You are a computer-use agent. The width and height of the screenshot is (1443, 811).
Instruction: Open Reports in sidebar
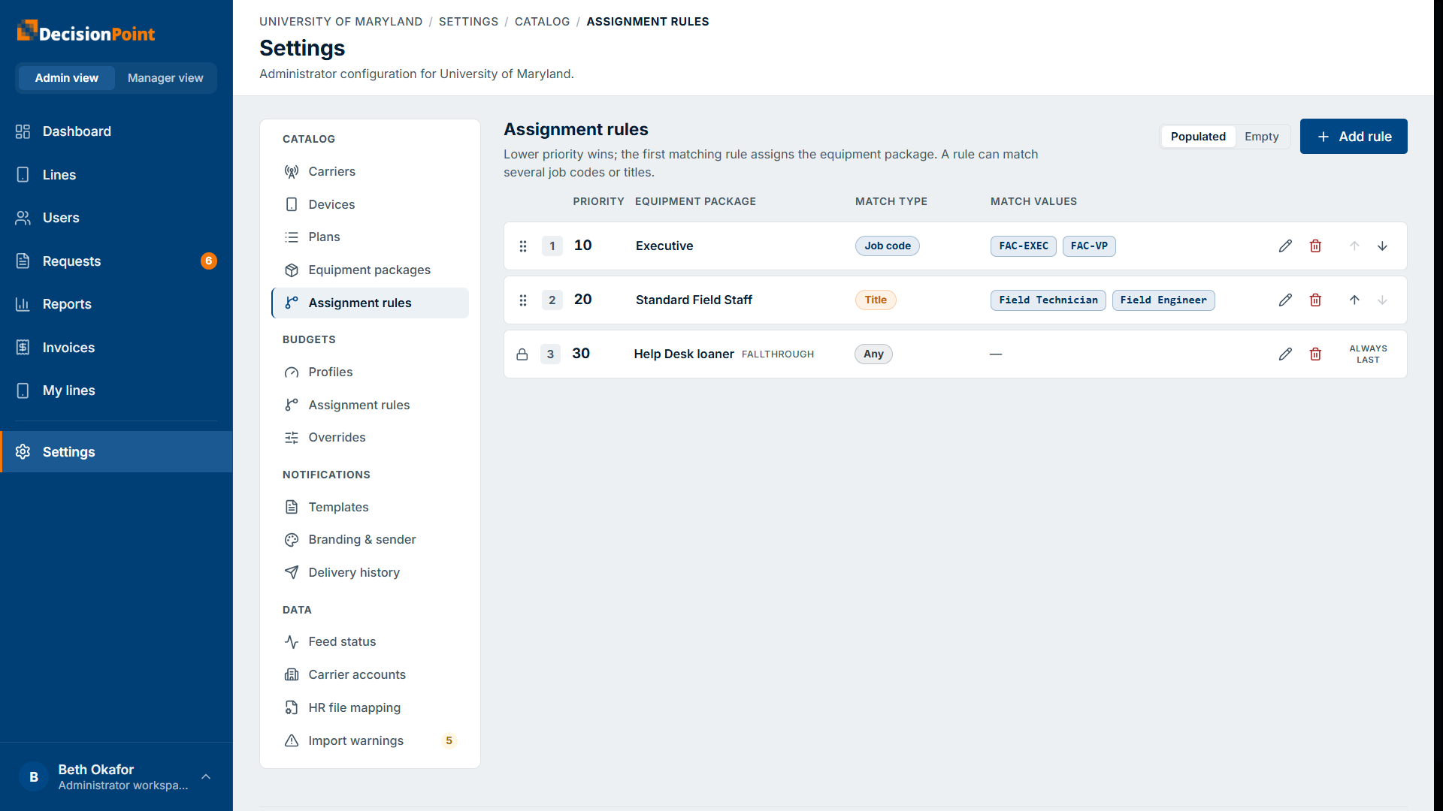116,305
